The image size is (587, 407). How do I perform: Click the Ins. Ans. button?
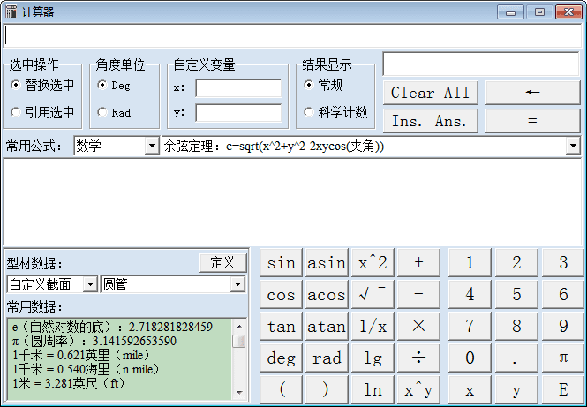tap(431, 121)
